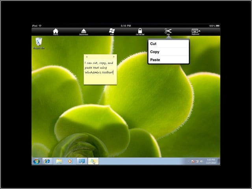Image resolution: width=252 pixels, height=189 pixels.
Task: Open the network tray icon
Action: tap(197, 161)
